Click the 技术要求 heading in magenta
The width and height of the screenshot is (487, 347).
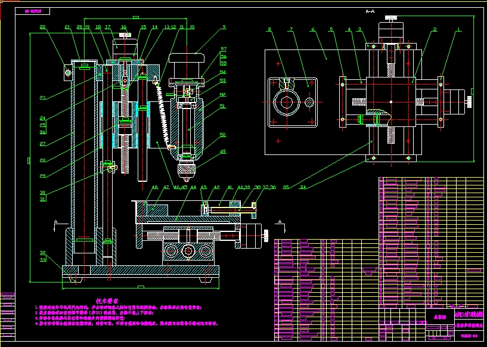coord(107,300)
